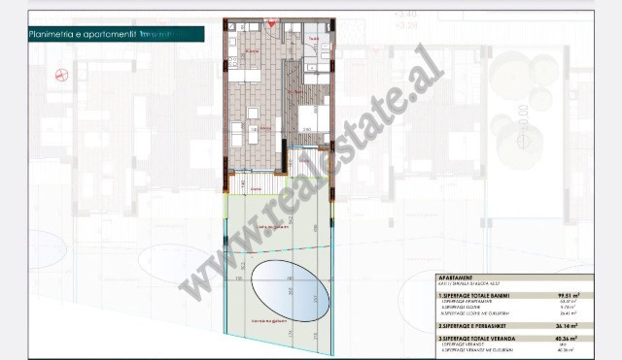Click the 'Tualet' bathroom room label
This screenshot has height=360, width=622.
(x=314, y=39)
